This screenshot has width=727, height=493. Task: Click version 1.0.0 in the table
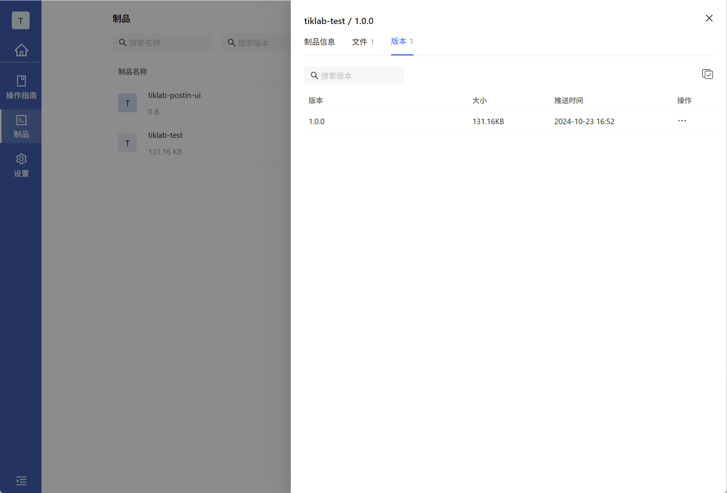317,122
